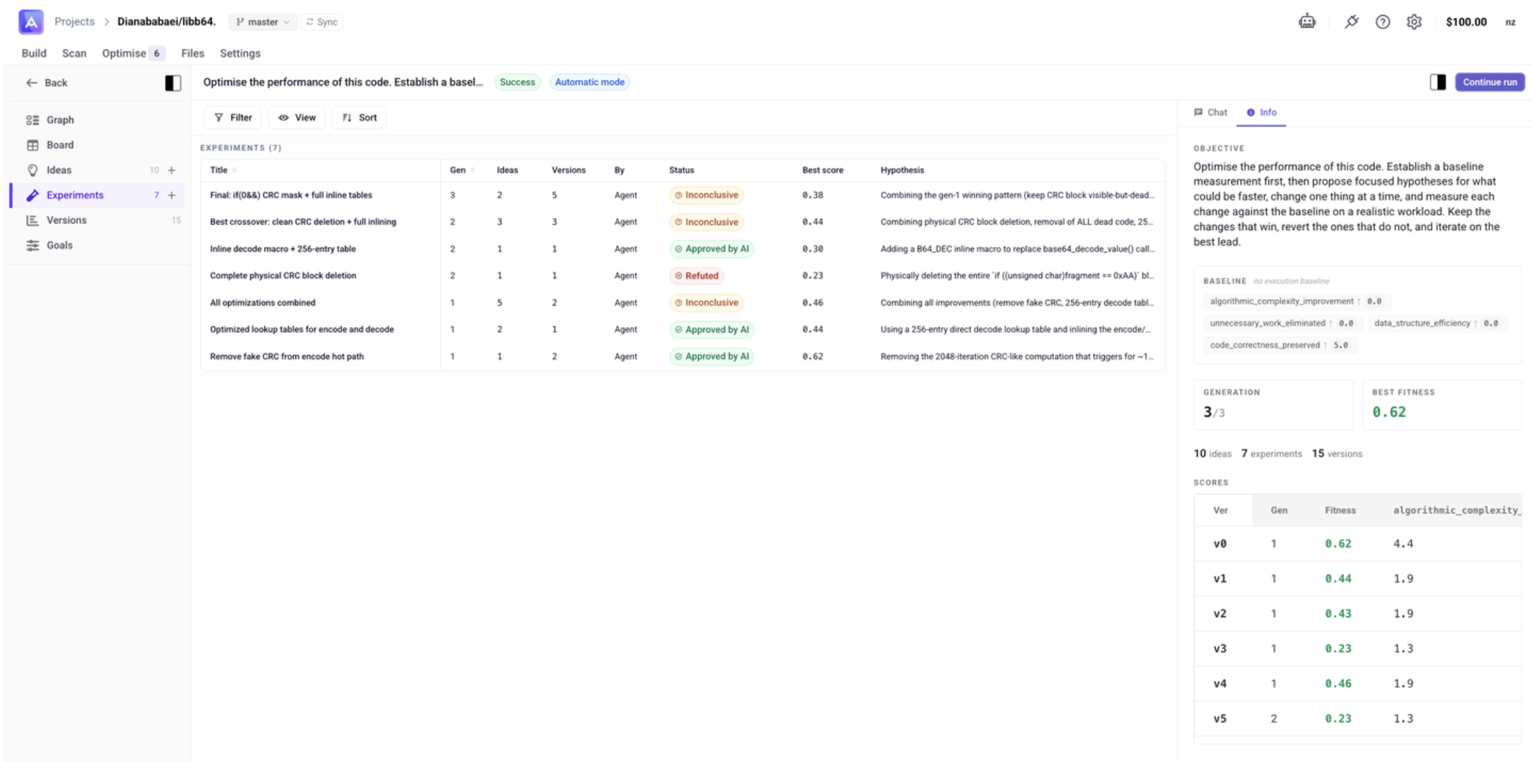Switch to the Settings tab
Image resolution: width=1532 pixels, height=762 pixels.
coord(240,53)
